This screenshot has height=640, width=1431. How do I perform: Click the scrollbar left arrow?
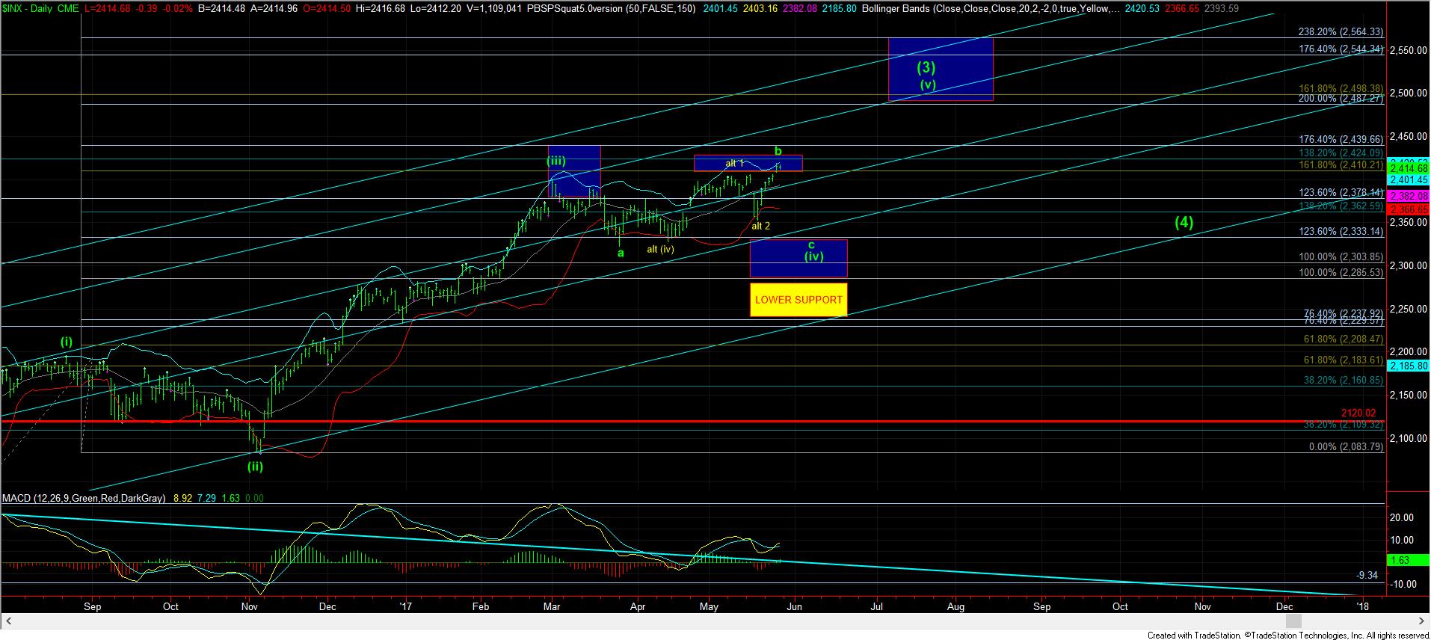pyautogui.click(x=10, y=621)
